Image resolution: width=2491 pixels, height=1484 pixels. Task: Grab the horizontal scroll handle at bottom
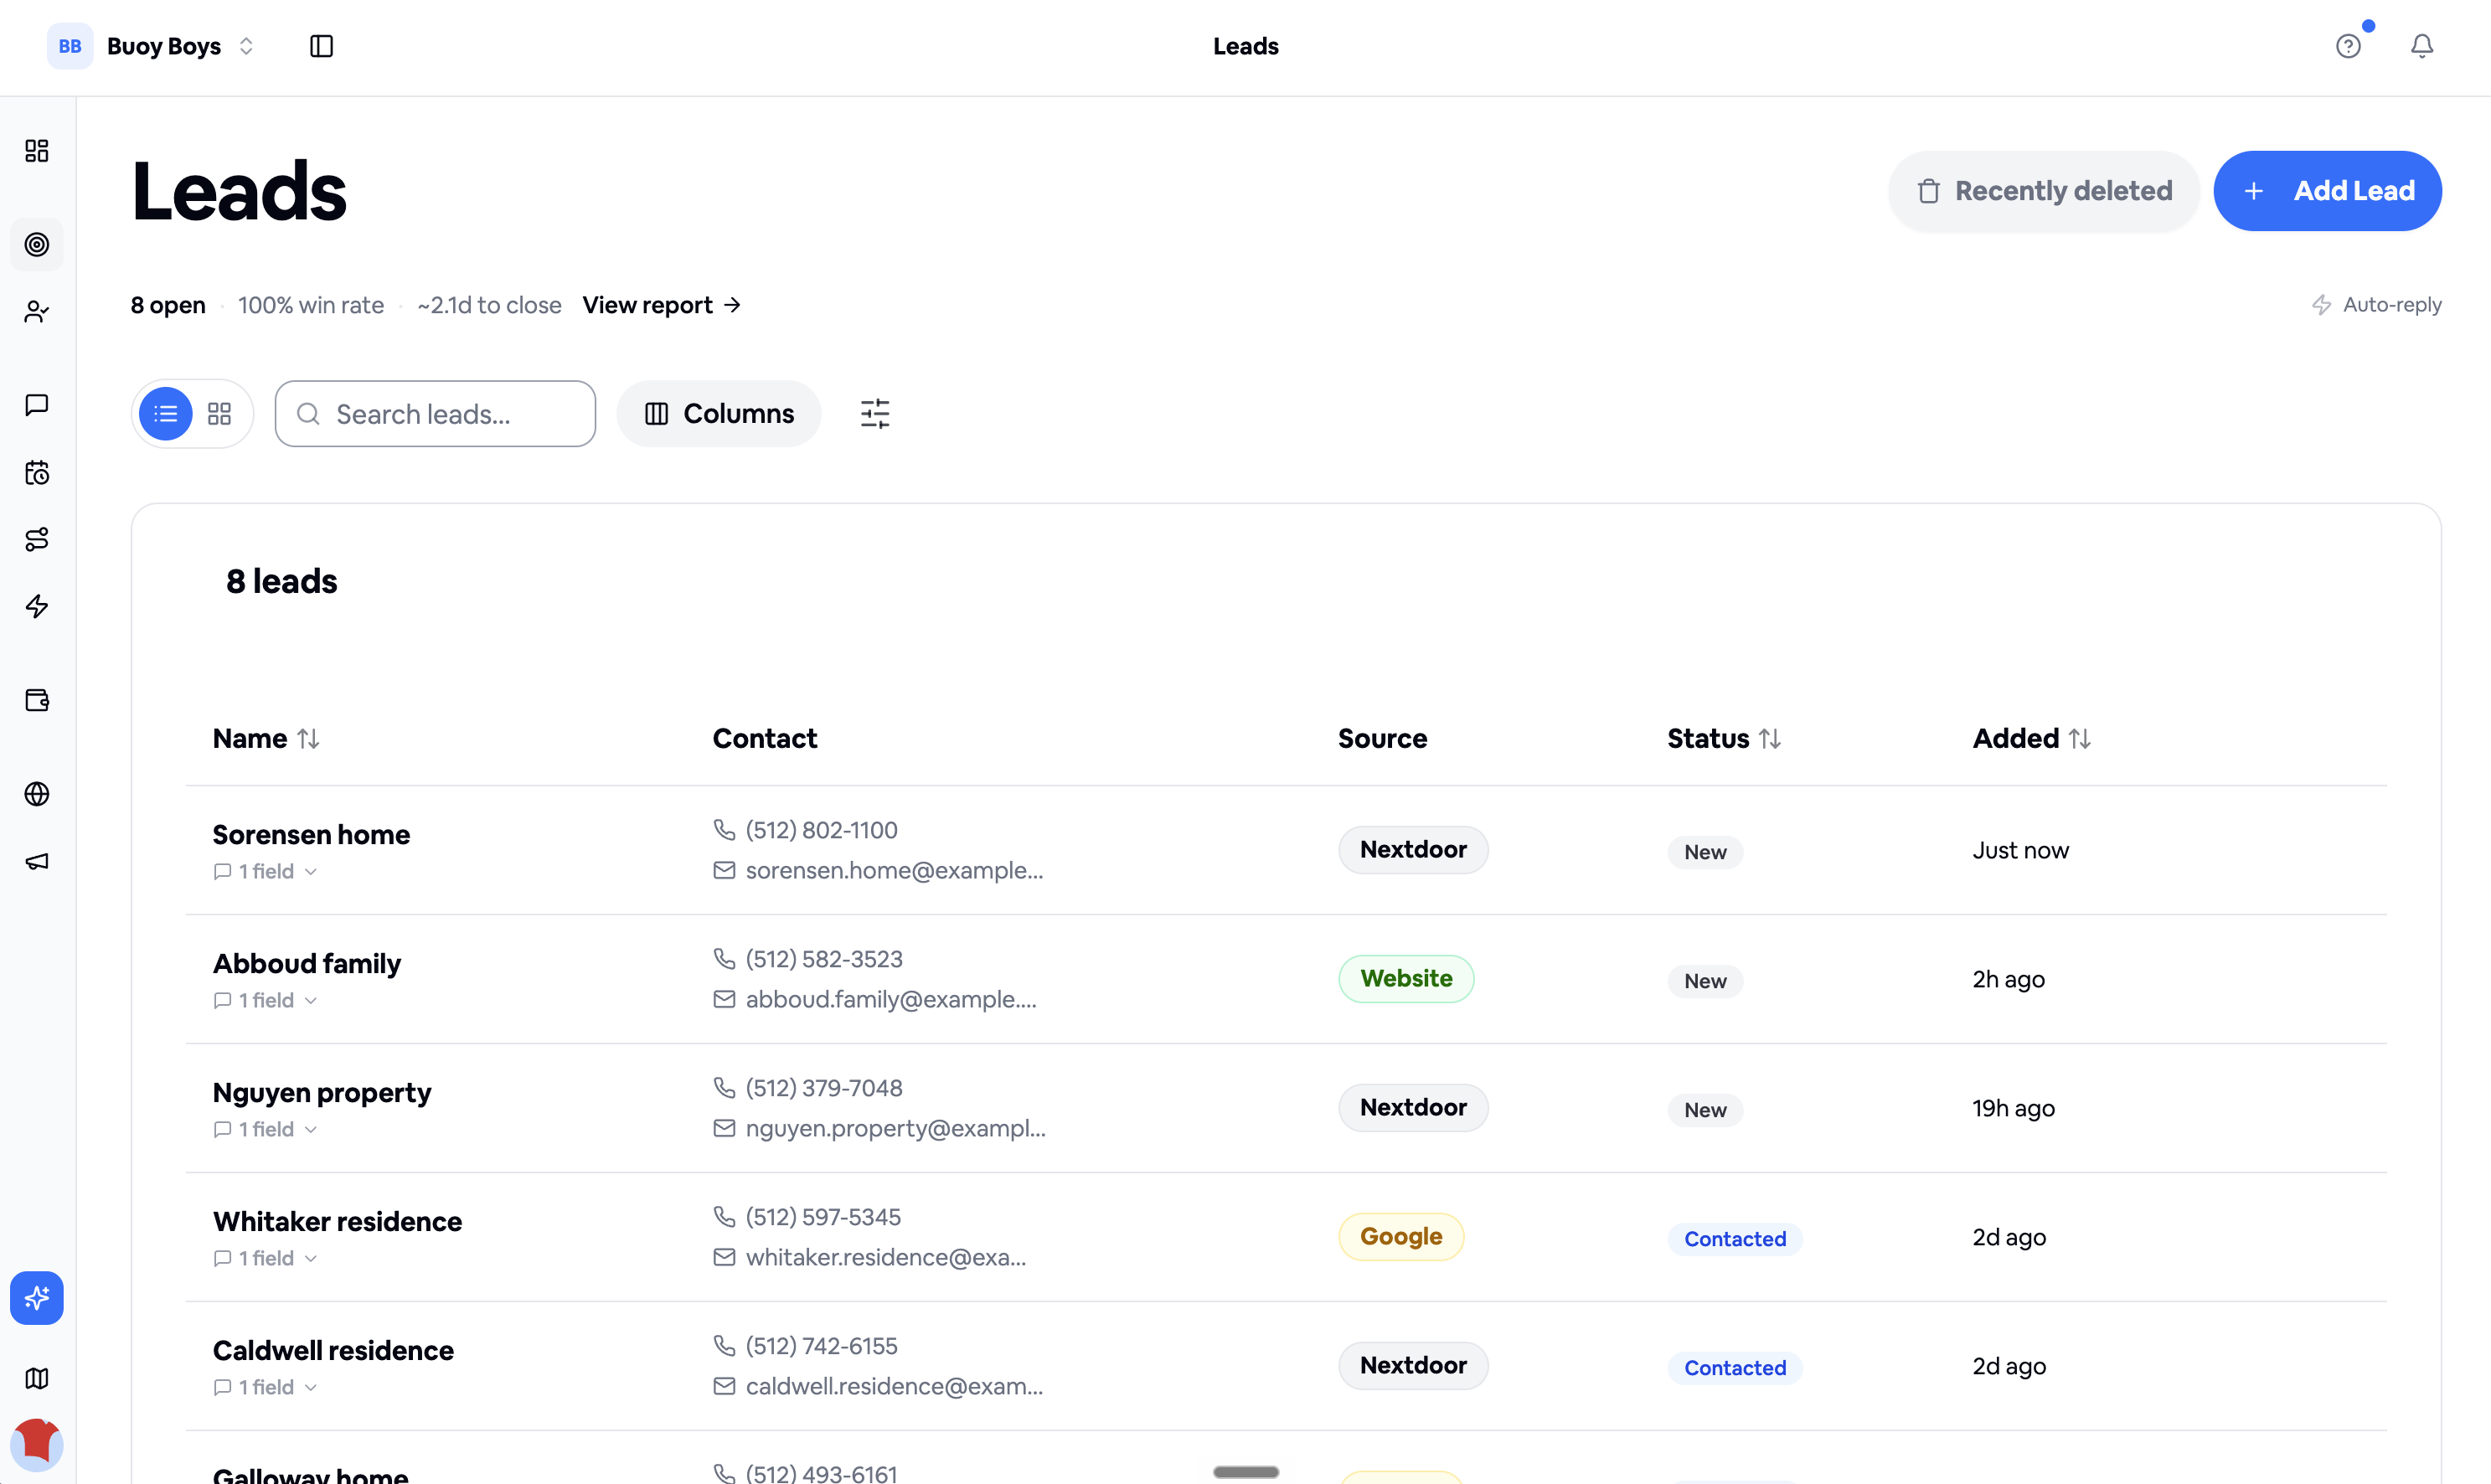(1246, 1472)
